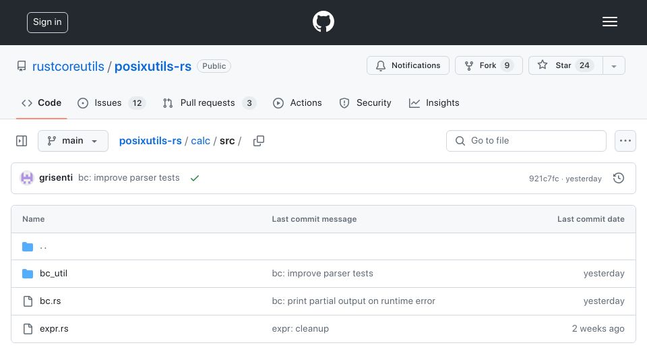647x364 pixels.
Task: Open the expr: cleanup commit message
Action: tap(301, 329)
